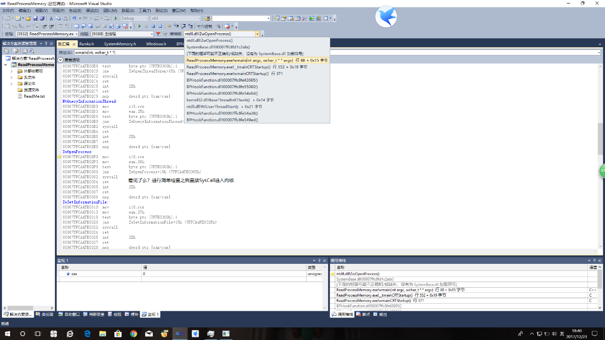Click the Cut scissors icon

pos(51,18)
